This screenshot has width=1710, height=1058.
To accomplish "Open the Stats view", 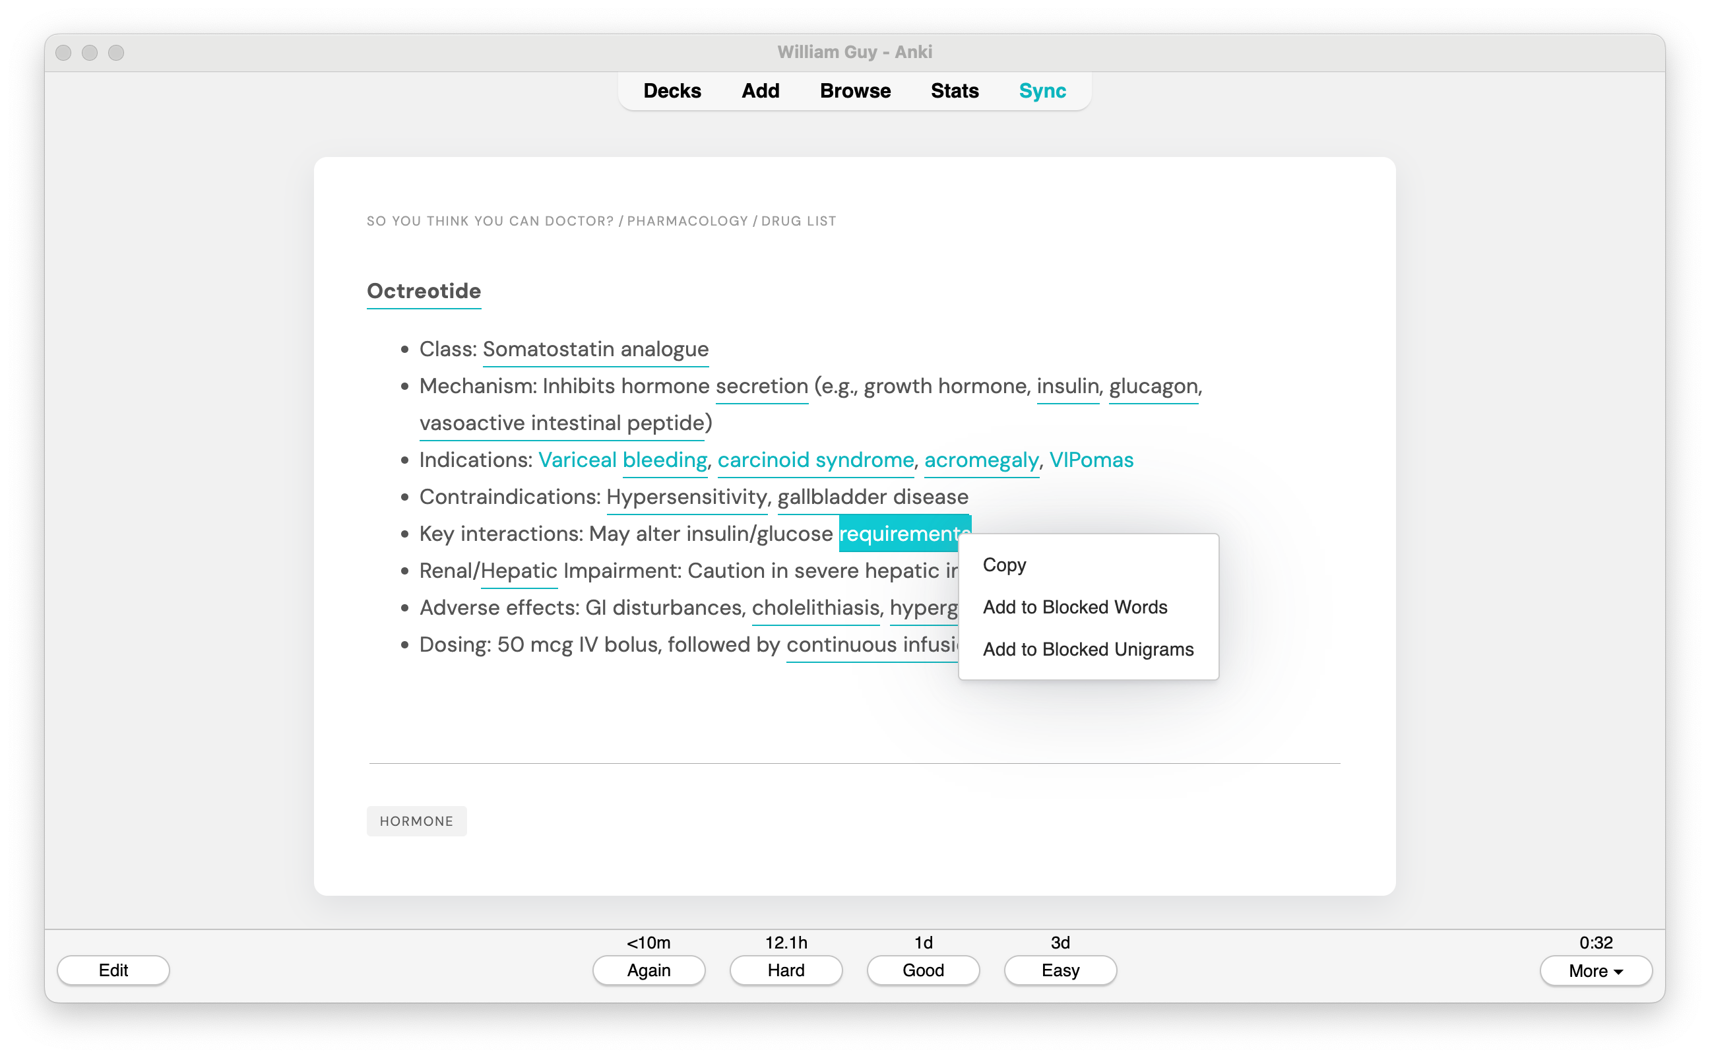I will click(x=954, y=91).
